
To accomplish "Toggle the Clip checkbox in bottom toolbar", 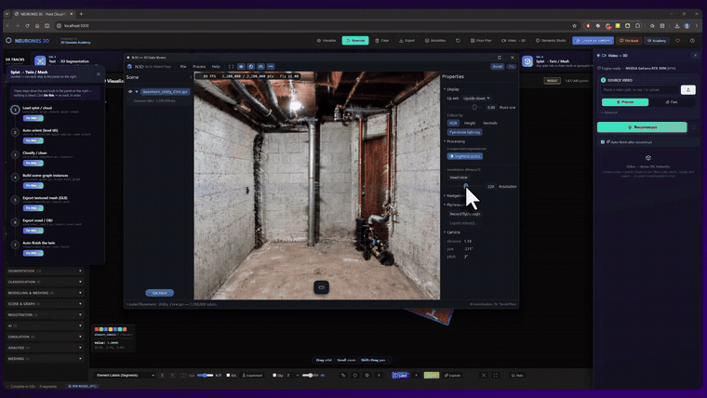I will click(x=274, y=375).
